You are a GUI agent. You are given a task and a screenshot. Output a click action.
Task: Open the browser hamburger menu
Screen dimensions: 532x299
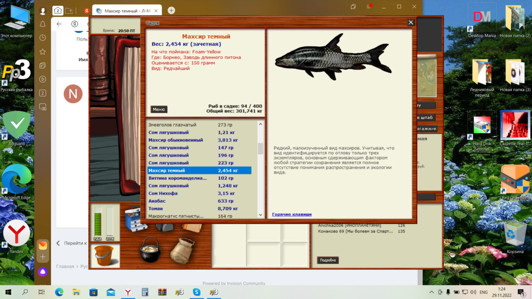[369, 6]
